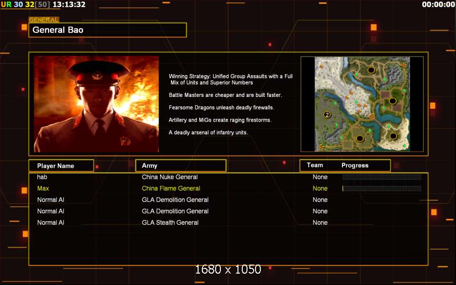Click Team None in hab's row
456x285 pixels.
point(320,177)
